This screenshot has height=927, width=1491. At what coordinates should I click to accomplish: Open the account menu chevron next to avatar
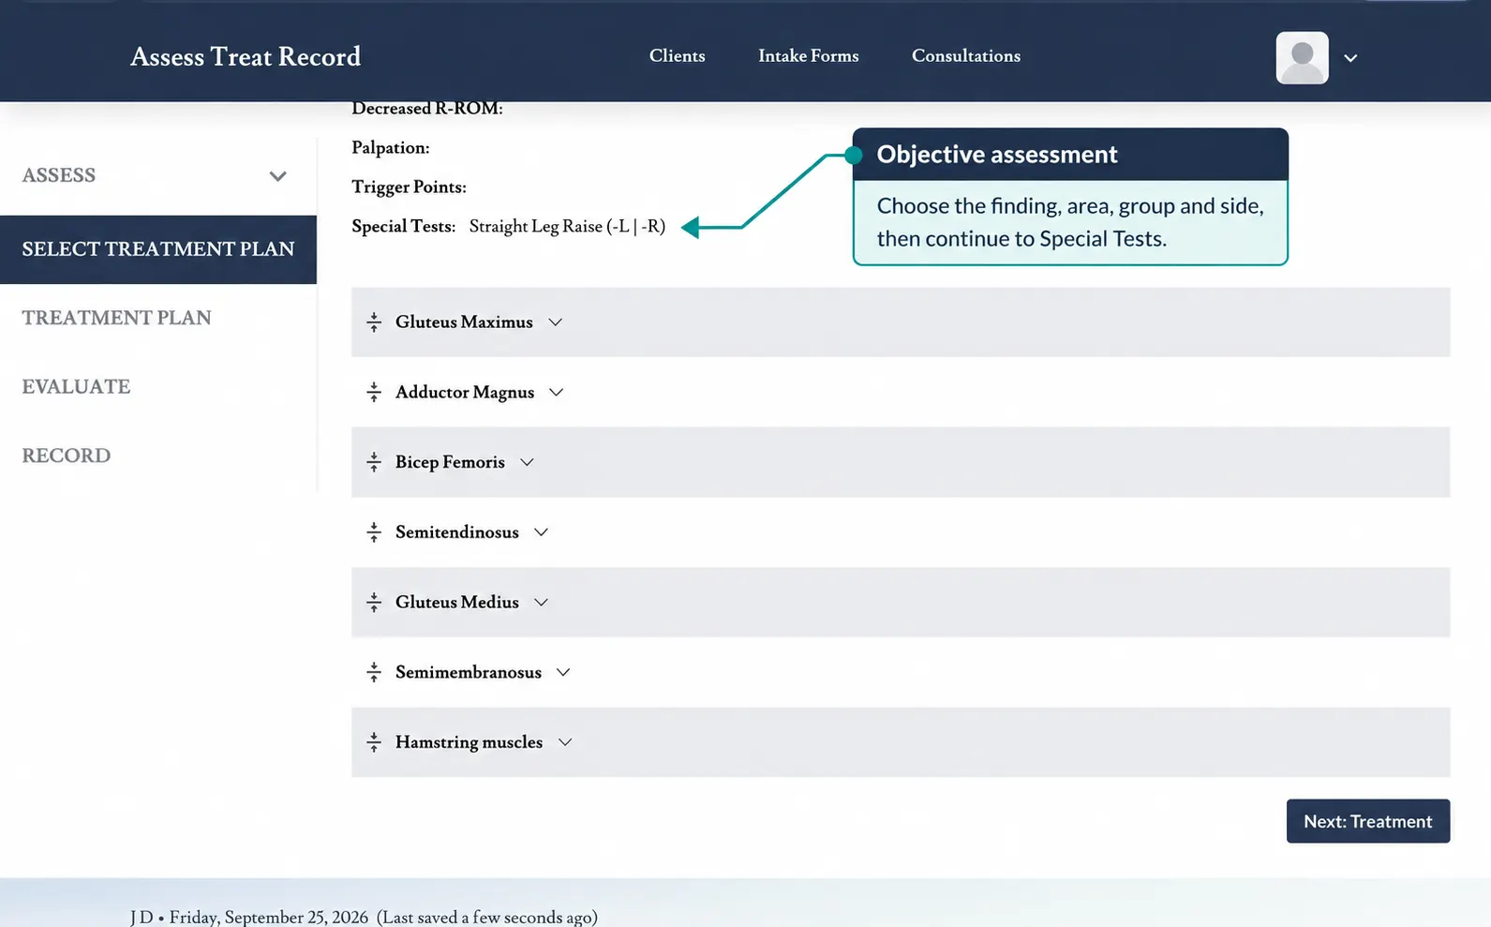point(1350,58)
